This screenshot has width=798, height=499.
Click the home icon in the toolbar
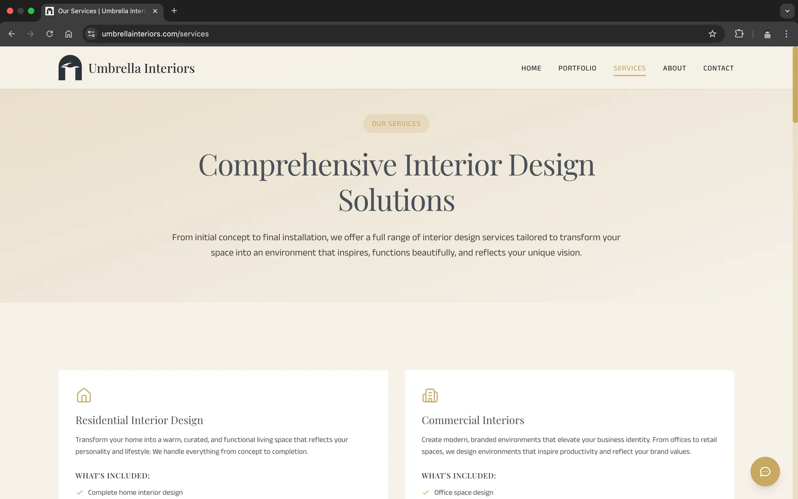click(69, 33)
